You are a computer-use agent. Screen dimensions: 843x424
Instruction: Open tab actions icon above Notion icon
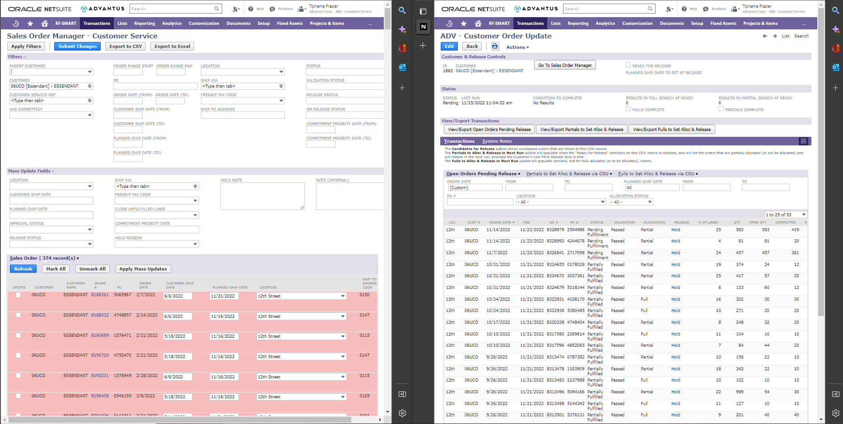tap(423, 11)
